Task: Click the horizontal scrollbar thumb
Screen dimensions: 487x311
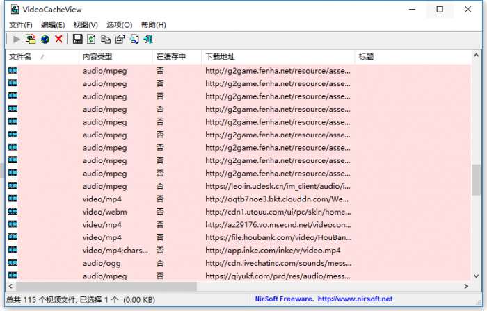Action: (x=106, y=286)
